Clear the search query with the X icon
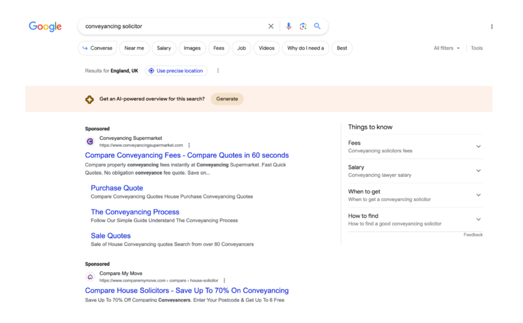 (x=271, y=26)
